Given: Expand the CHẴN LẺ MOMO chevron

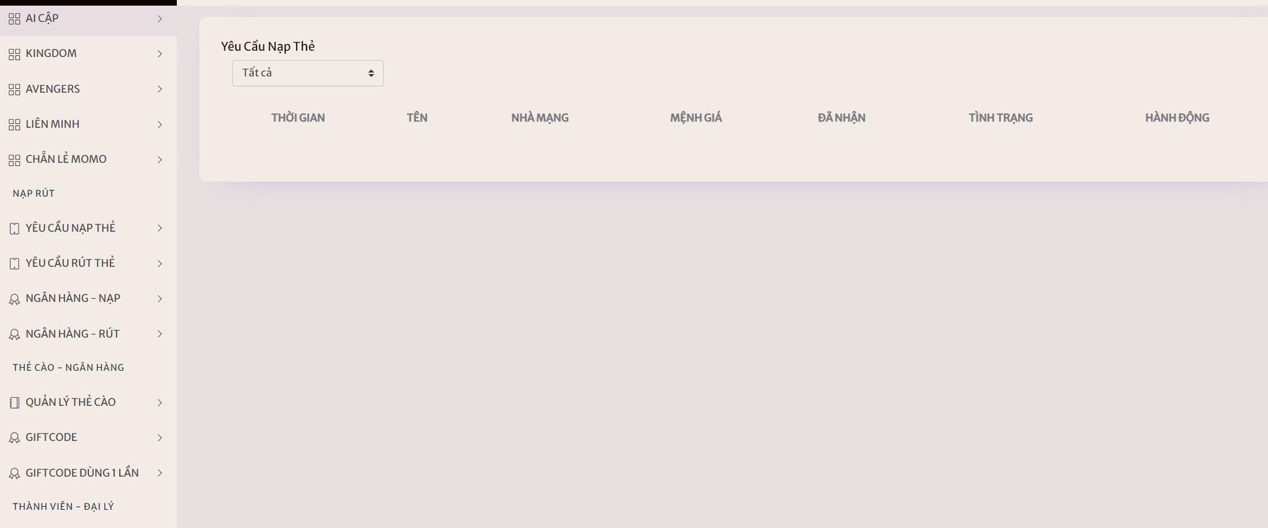Looking at the screenshot, I should [160, 160].
